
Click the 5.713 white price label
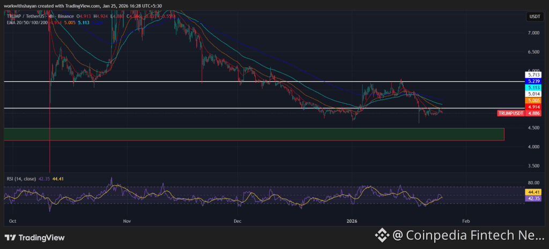tap(534, 75)
